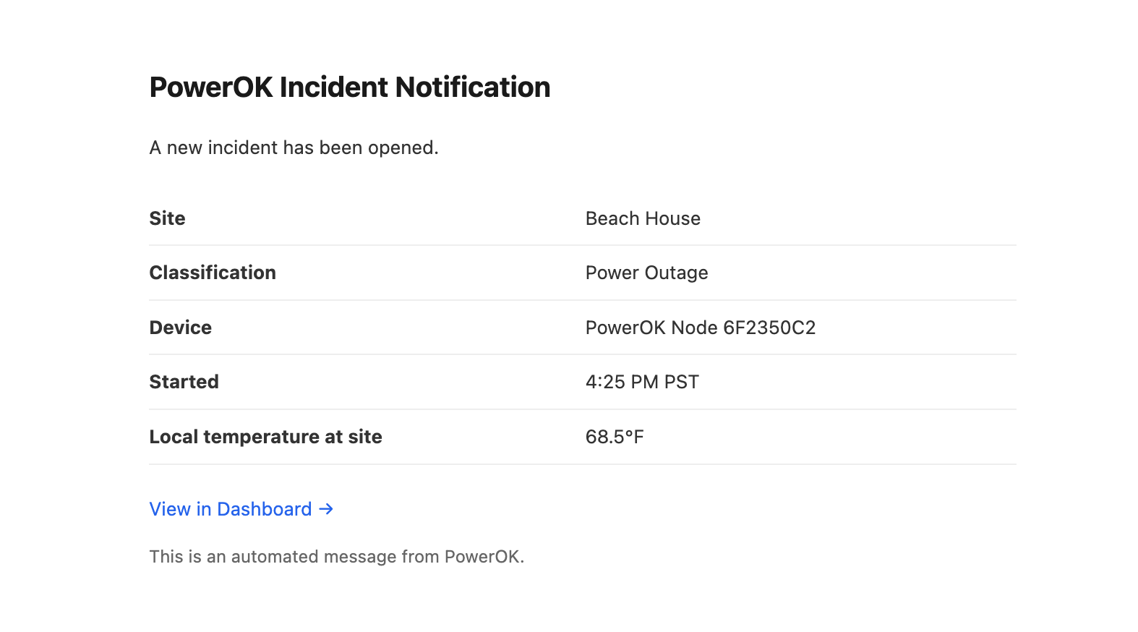Select the Beach House site value
The image size is (1138, 632).
pyautogui.click(x=642, y=218)
